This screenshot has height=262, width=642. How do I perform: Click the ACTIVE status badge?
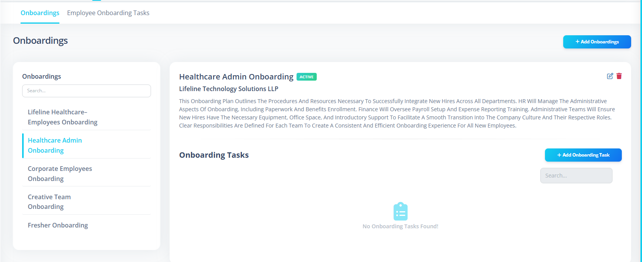tap(307, 77)
